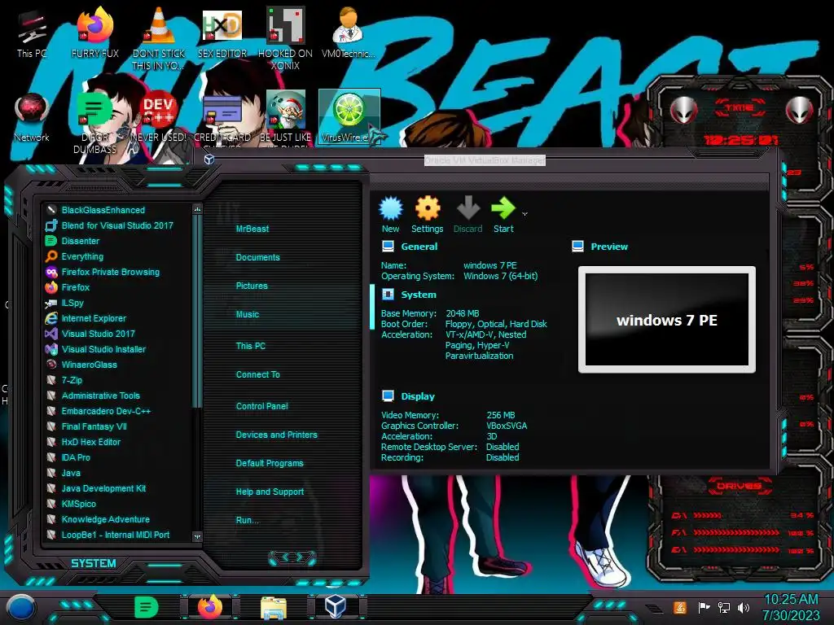Click the taskbar clock showing 10:25 AM

point(791,607)
